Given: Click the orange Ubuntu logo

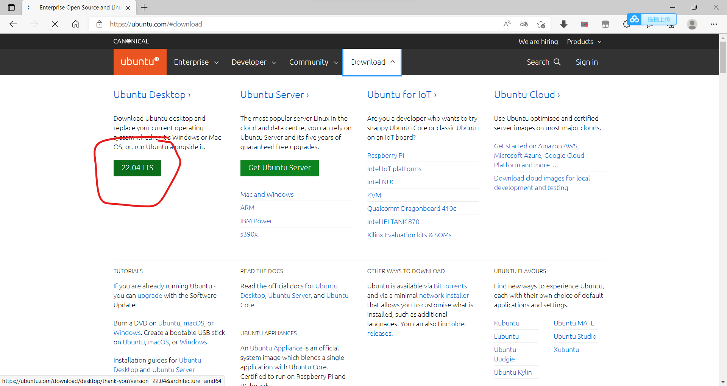Looking at the screenshot, I should pos(140,62).
